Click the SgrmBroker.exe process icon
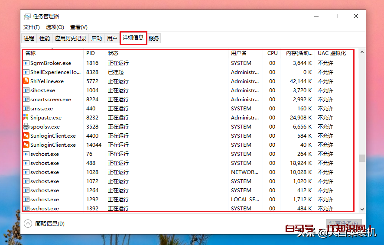The width and height of the screenshot is (384, 245). (x=26, y=63)
